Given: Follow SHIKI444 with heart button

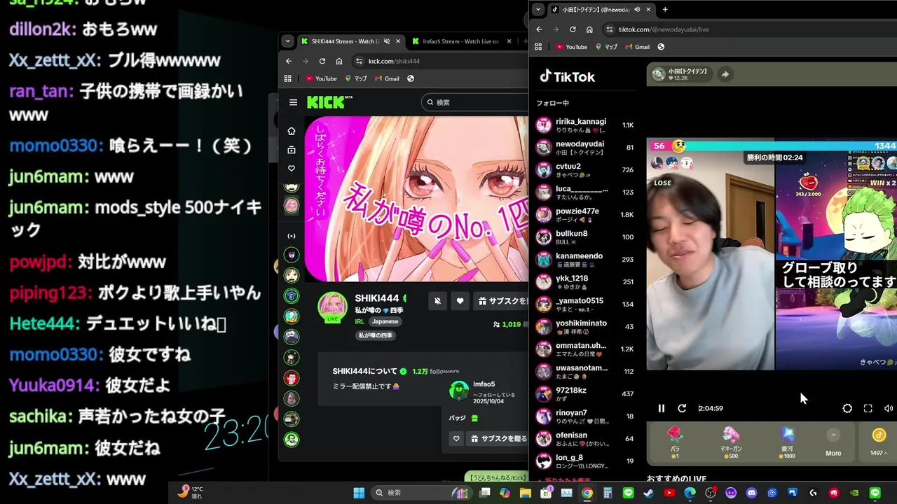Looking at the screenshot, I should pos(460,301).
